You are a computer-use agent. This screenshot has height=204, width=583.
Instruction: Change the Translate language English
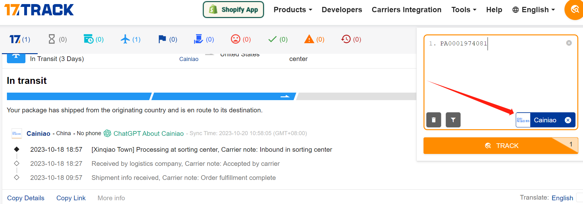click(562, 198)
